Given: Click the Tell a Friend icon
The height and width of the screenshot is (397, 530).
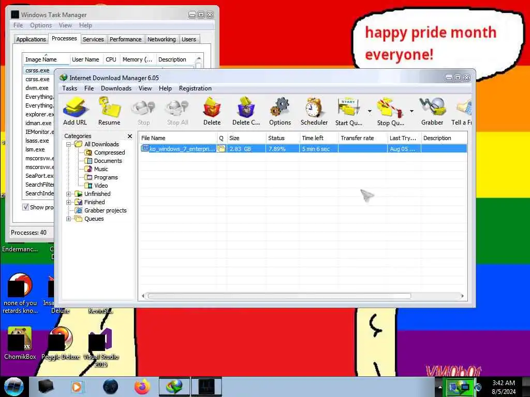Looking at the screenshot, I should pyautogui.click(x=462, y=112).
